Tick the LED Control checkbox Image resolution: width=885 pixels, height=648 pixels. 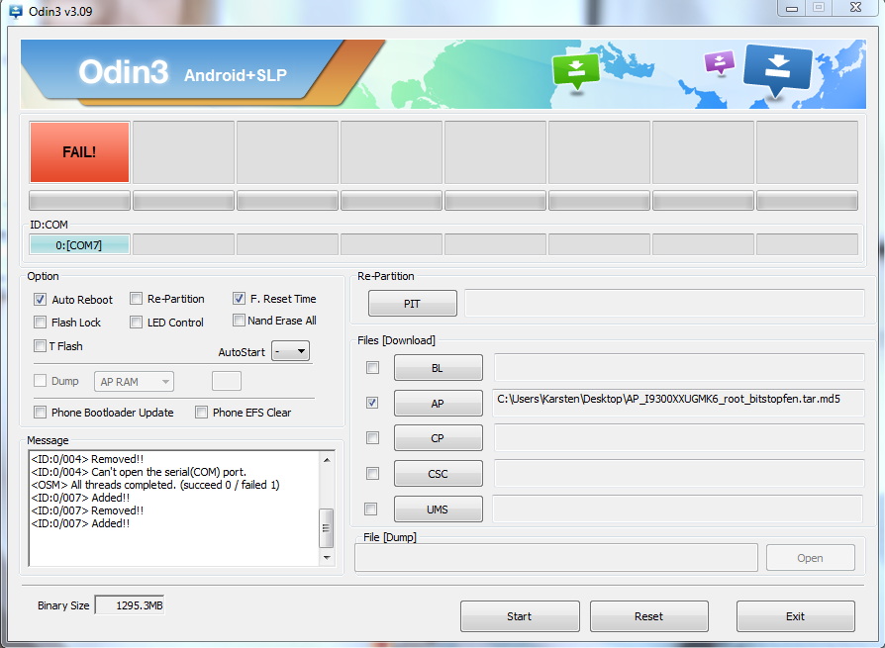pyautogui.click(x=136, y=323)
